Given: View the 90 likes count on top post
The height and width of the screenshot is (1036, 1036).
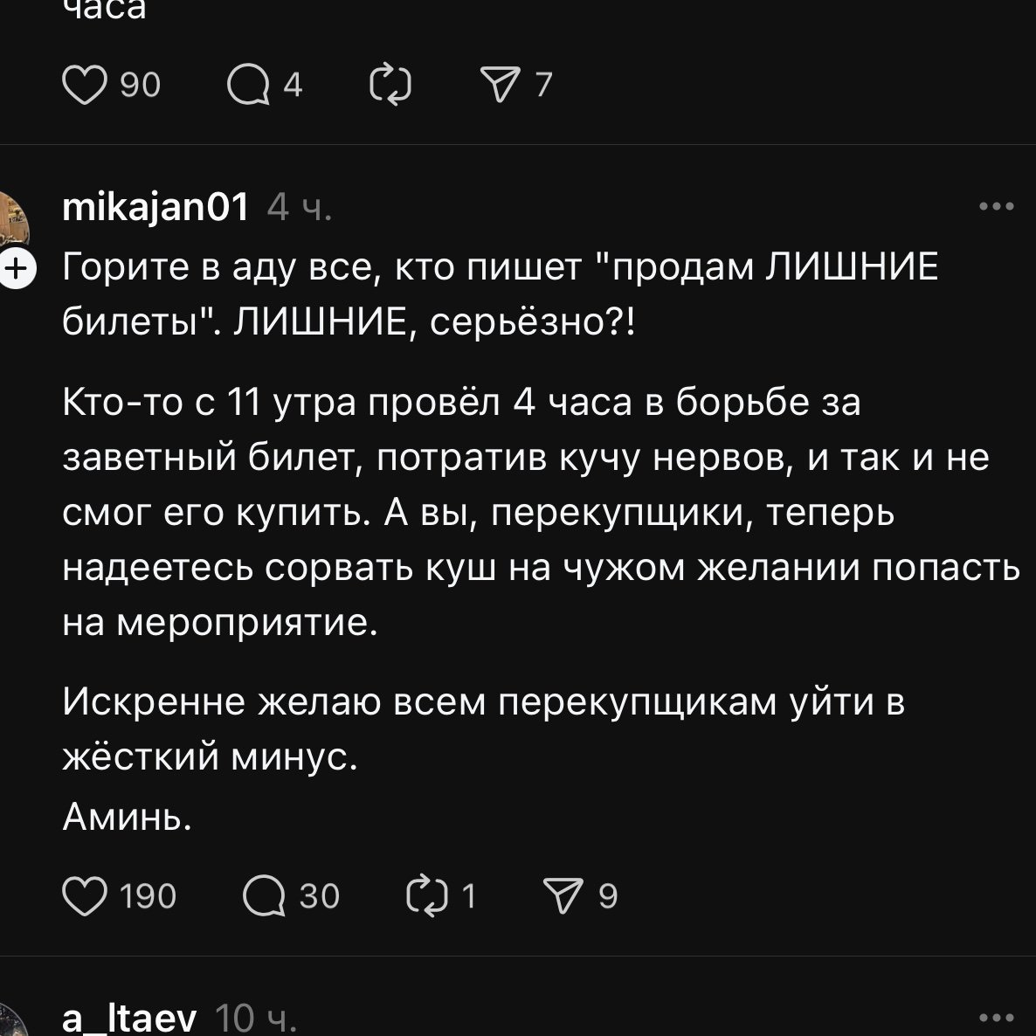Looking at the screenshot, I should pos(140,86).
